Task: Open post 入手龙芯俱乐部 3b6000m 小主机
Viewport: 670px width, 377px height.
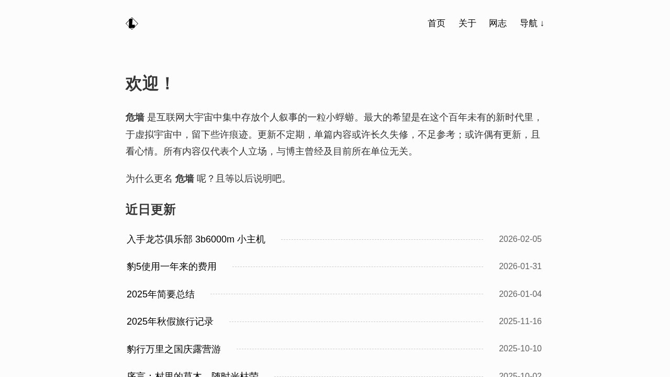Action: [x=196, y=239]
